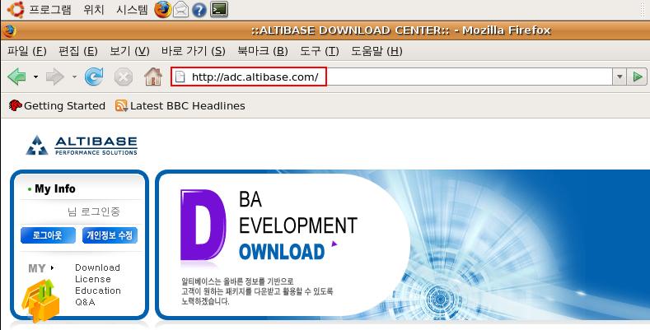Viewport: 650px width, 330px height.
Task: Click the Altibase logo
Action: [x=82, y=146]
